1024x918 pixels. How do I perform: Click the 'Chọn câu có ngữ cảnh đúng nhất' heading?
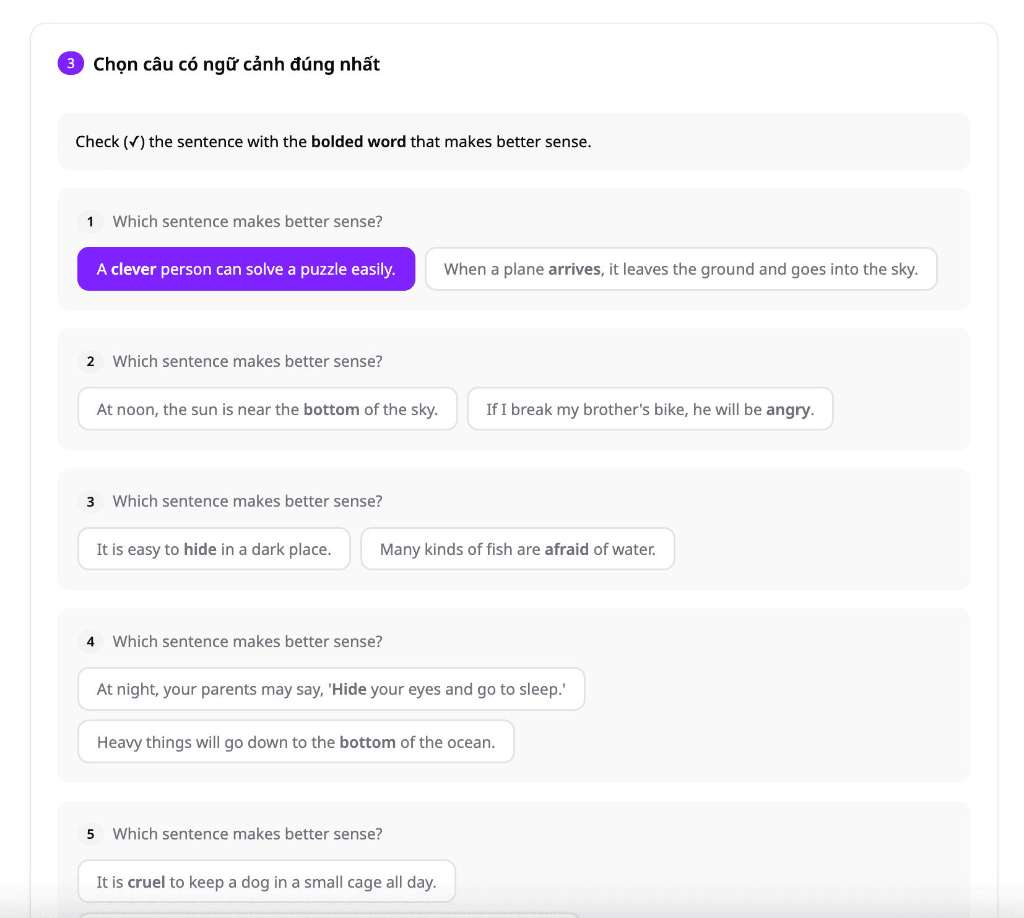[236, 64]
